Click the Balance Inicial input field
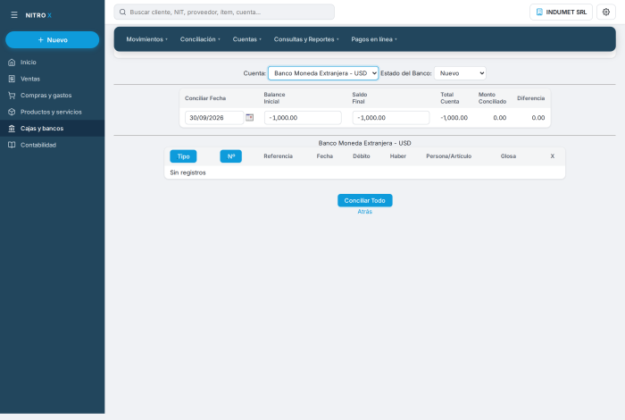625x420 pixels. (x=303, y=118)
